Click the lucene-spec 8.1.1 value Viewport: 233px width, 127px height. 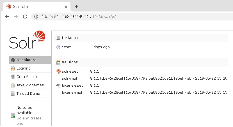coord(95,86)
